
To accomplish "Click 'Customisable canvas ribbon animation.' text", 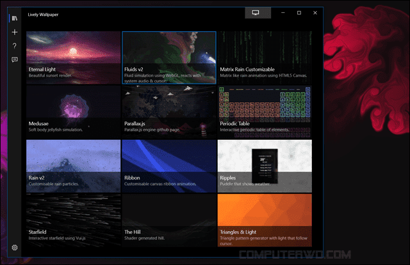I will coord(160,184).
